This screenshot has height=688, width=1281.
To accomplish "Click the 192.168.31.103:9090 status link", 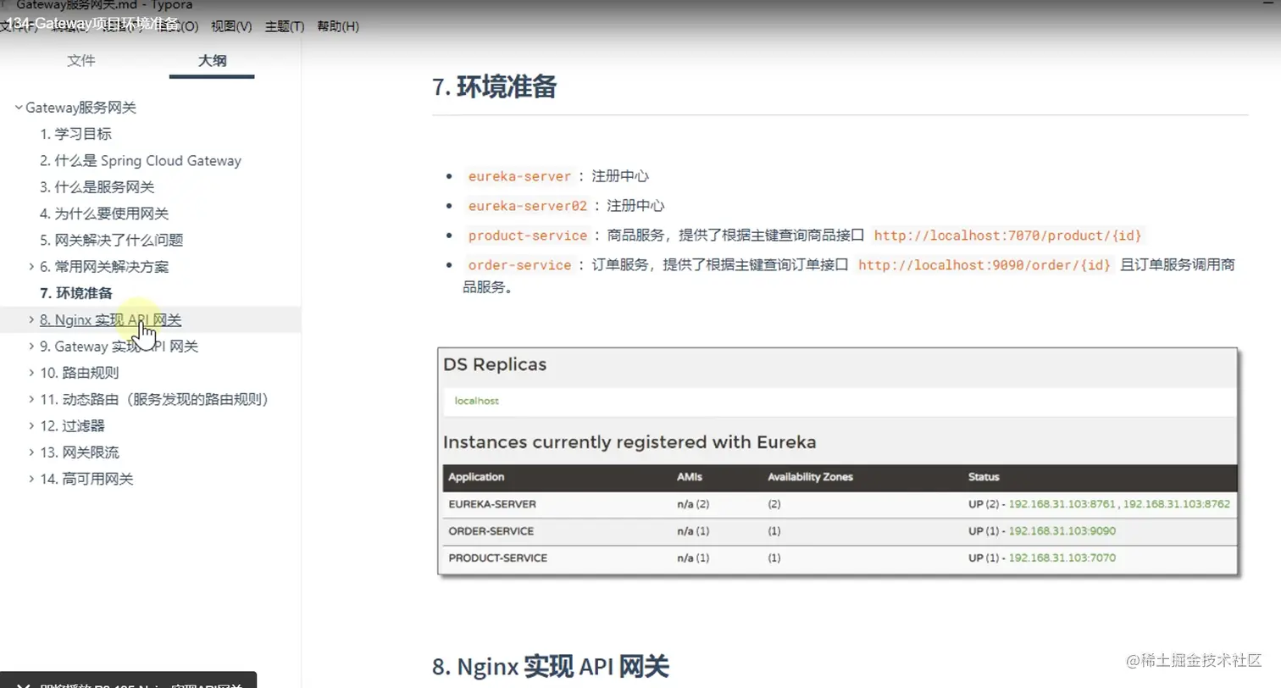I will click(x=1062, y=531).
